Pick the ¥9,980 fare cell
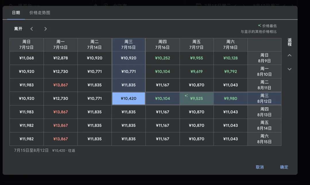Viewport: 310px width, 185px height. pos(230,99)
